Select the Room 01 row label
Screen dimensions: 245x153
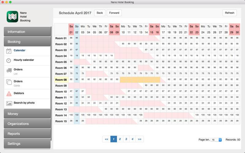tap(61, 38)
